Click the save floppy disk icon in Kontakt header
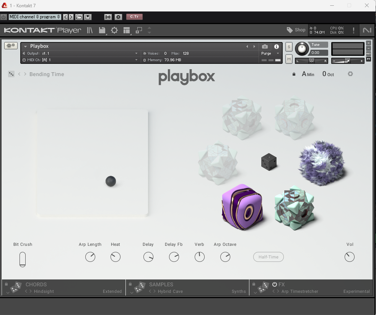This screenshot has width=376, height=315. [x=102, y=30]
